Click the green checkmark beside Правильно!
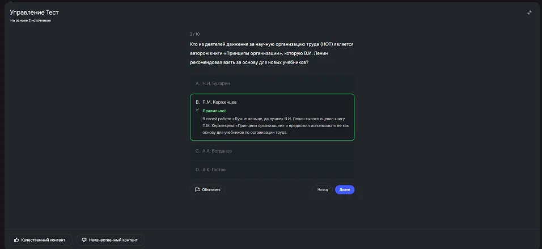The image size is (542, 249). tap(197, 110)
